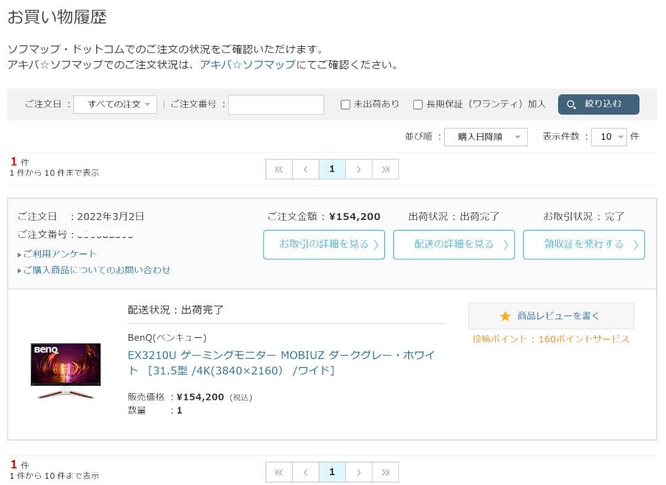
Task: Jump to last page in top pagination
Action: pos(385,169)
